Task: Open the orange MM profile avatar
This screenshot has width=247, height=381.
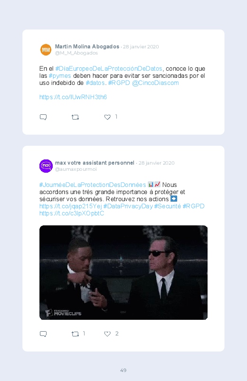Action: point(46,50)
